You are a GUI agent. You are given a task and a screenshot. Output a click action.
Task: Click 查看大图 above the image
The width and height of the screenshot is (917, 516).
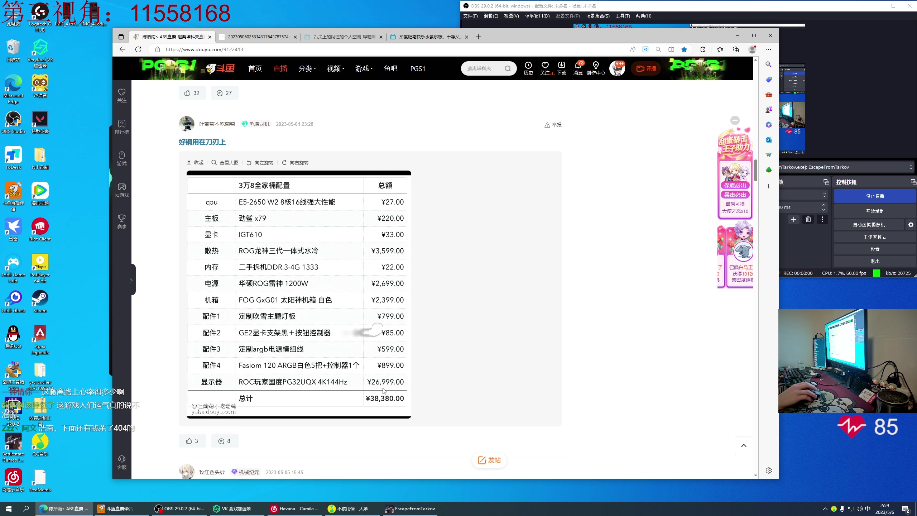225,163
